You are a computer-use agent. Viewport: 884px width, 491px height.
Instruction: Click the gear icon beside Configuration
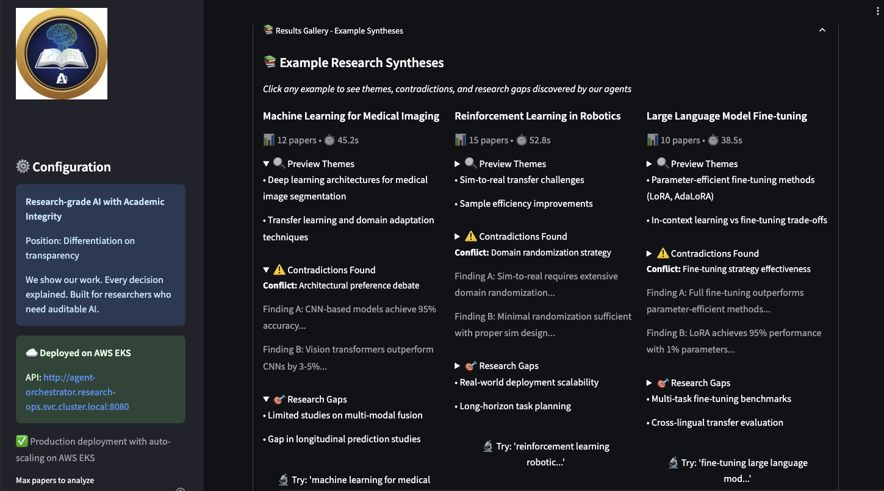(23, 167)
